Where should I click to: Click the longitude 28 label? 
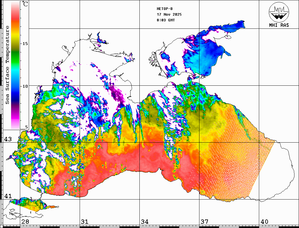point(25,222)
